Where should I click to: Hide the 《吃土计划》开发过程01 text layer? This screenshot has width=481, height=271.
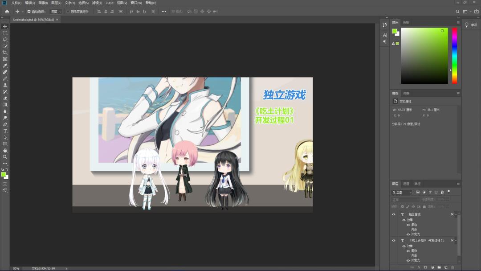(394, 241)
